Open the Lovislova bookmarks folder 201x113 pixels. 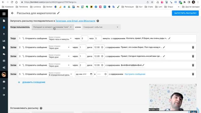35,7
